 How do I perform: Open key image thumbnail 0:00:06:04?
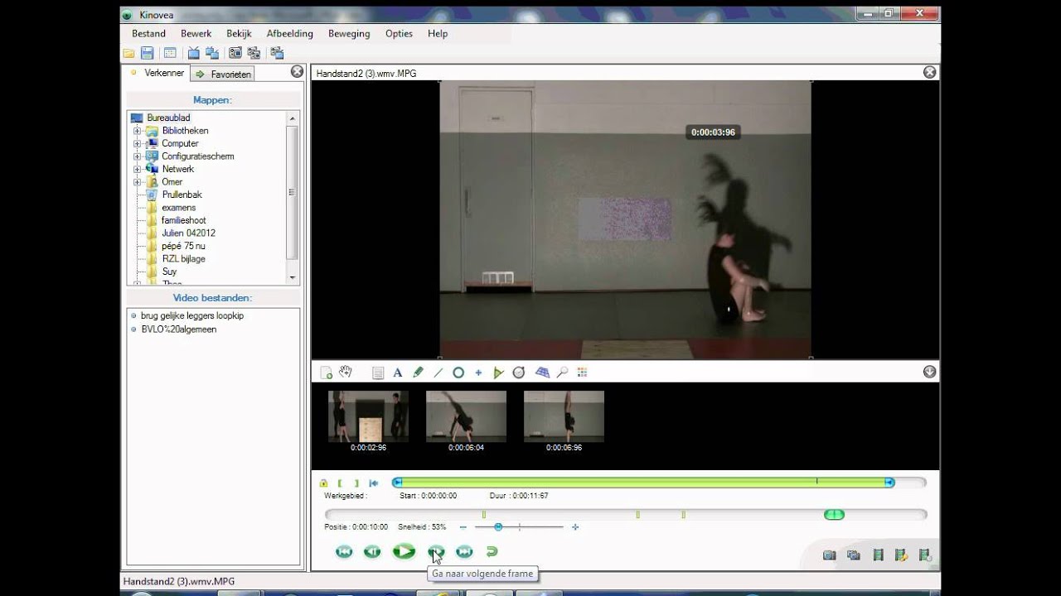[466, 416]
